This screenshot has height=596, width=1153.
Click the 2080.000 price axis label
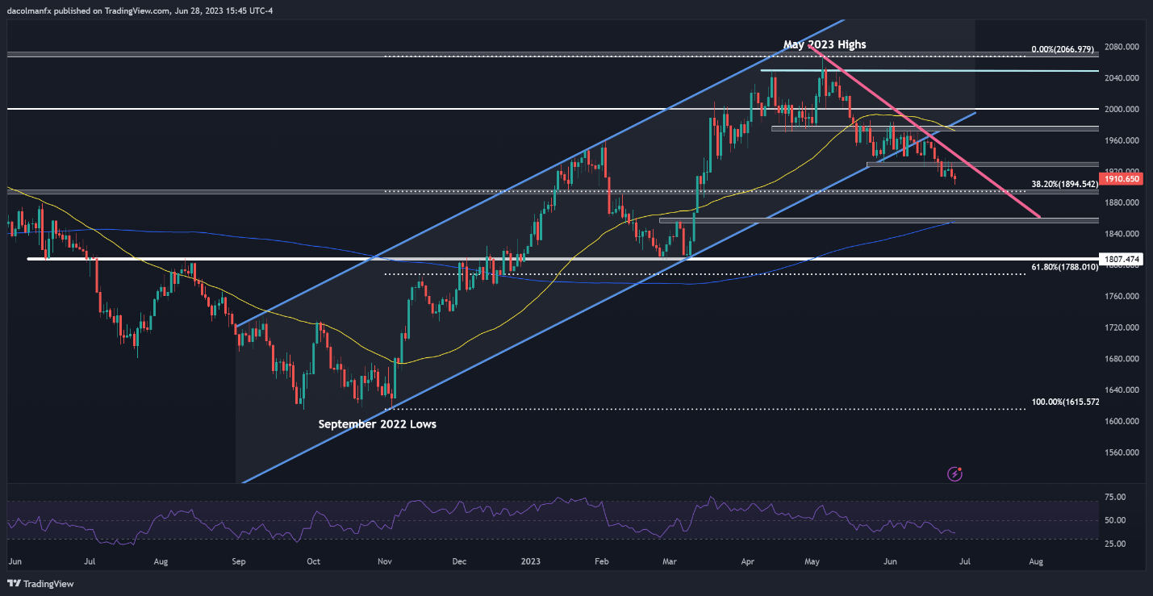pos(1122,47)
